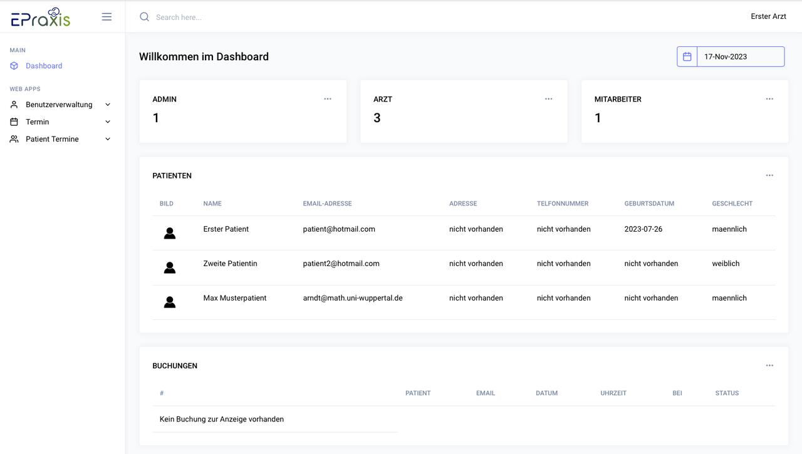The width and height of the screenshot is (802, 454).
Task: Open the BUCHUNGEN panel three-dot menu
Action: 769,366
